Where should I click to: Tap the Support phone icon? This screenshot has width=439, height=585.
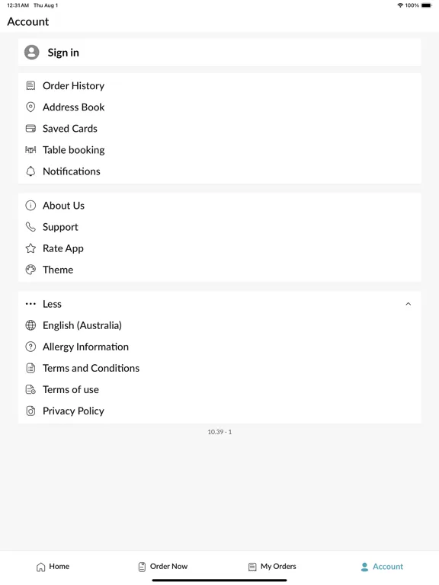click(x=30, y=227)
